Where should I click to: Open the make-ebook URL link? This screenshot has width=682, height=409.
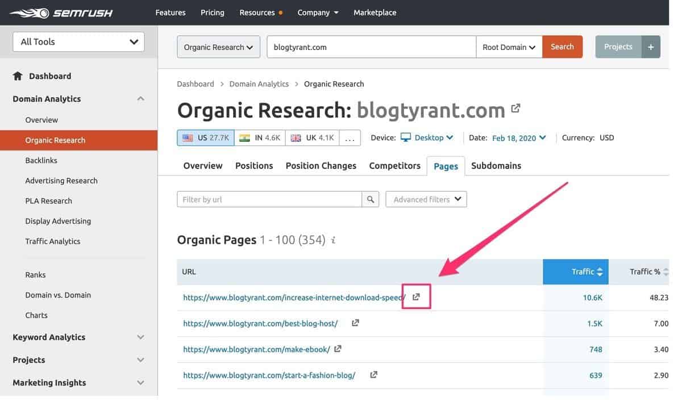tap(256, 349)
